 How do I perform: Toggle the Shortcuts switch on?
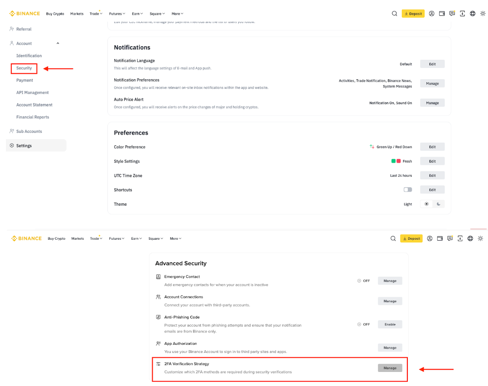pyautogui.click(x=408, y=190)
